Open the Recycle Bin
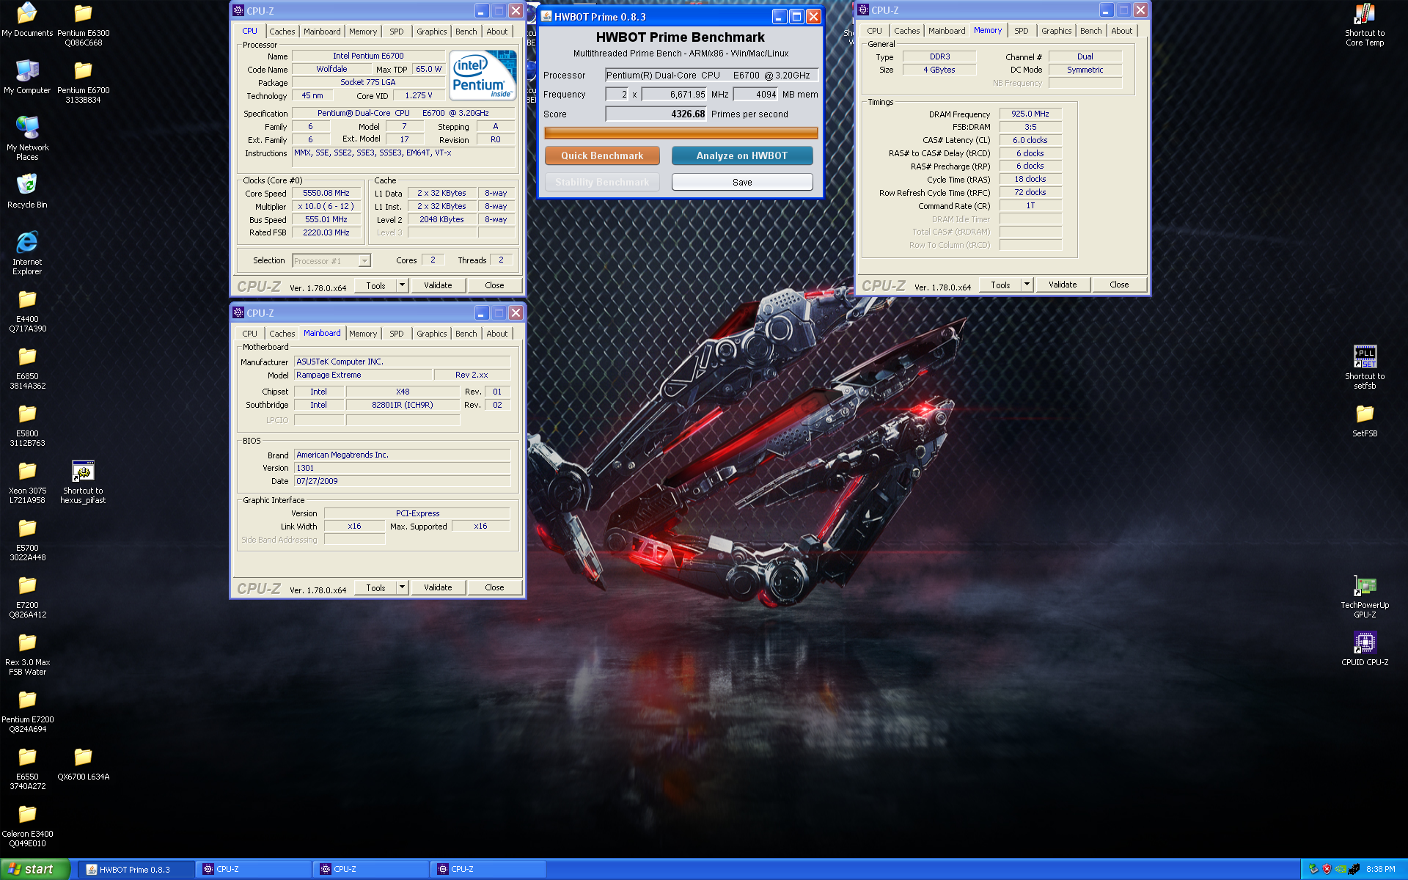 click(27, 191)
